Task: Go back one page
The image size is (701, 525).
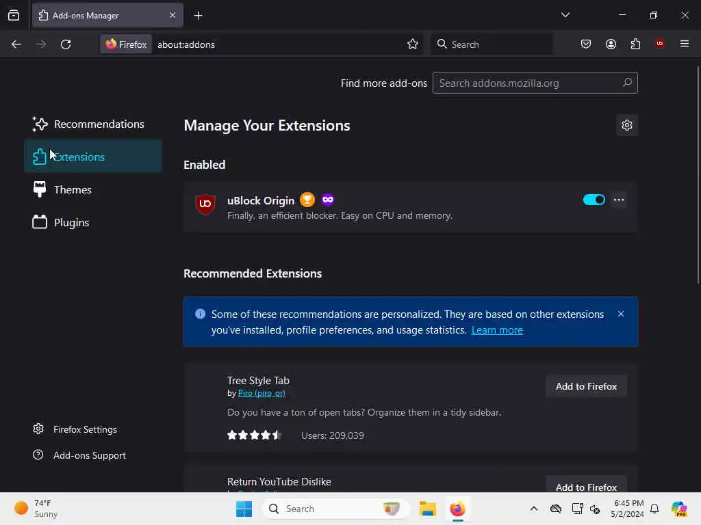Action: (x=16, y=44)
